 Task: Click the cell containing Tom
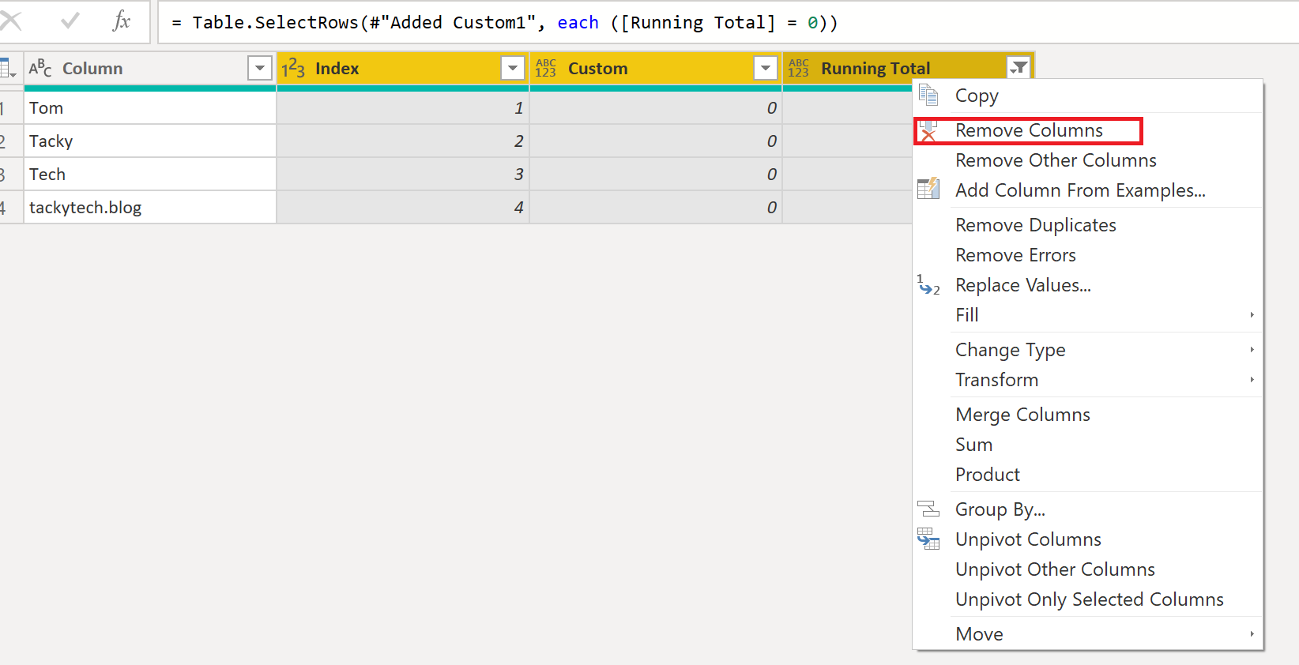150,108
